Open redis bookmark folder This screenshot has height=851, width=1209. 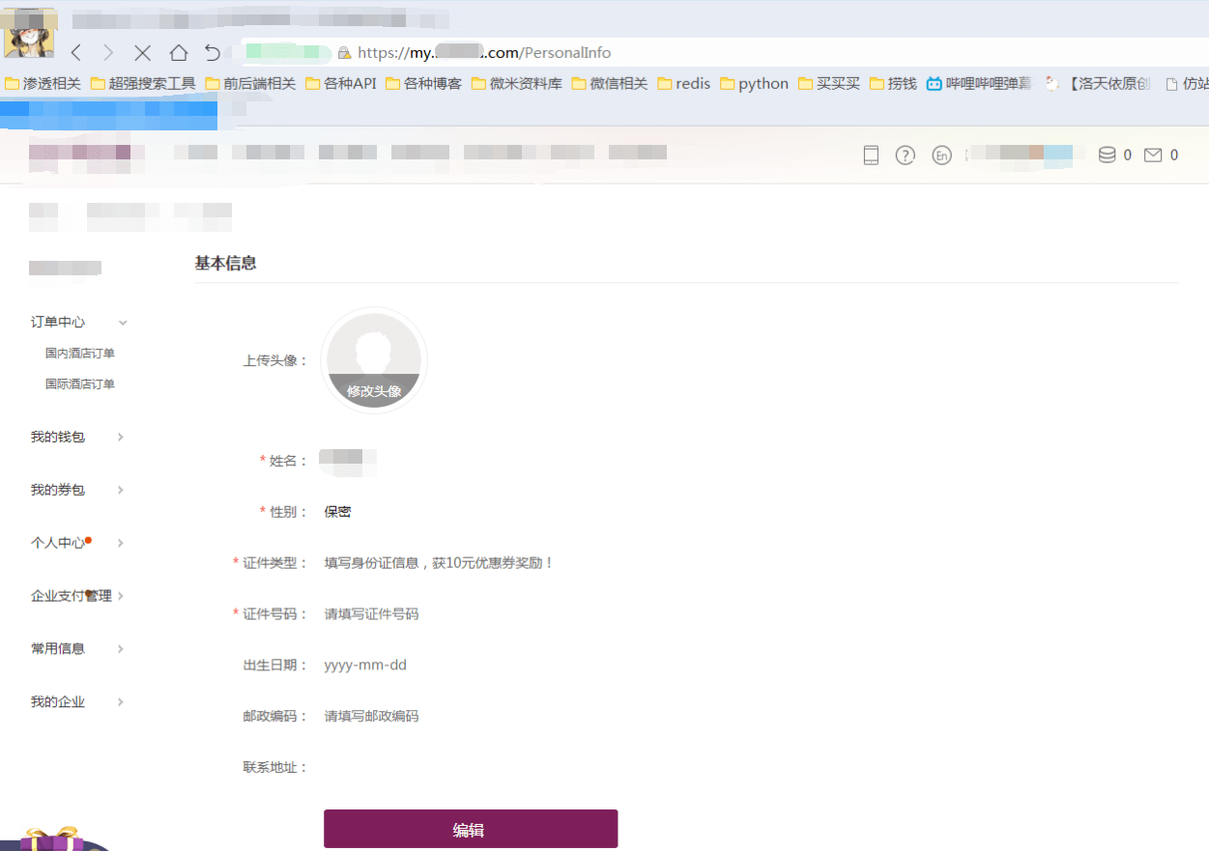click(x=684, y=84)
